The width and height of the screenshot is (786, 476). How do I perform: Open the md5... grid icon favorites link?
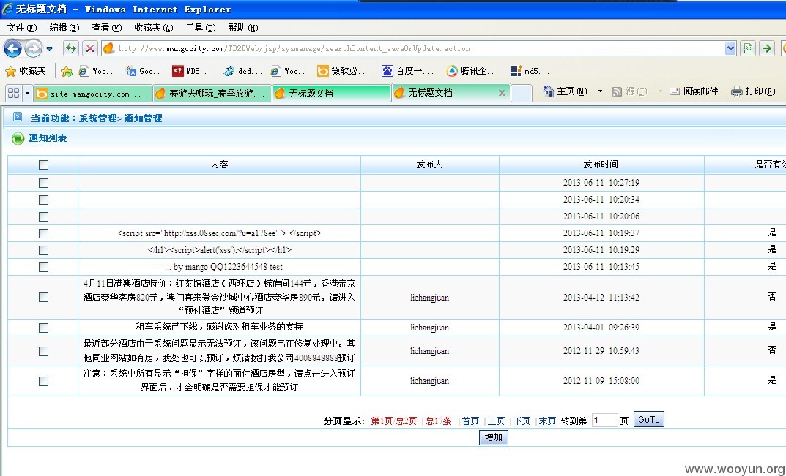(x=530, y=71)
